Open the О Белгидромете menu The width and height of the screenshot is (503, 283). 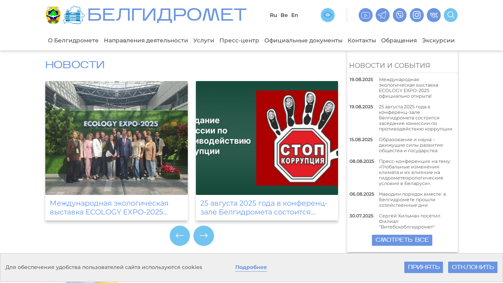pyautogui.click(x=73, y=41)
